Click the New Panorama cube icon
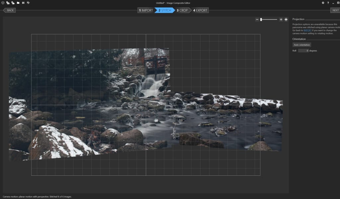Image resolution: width=340 pixels, height=199 pixels. [x=3, y=3]
